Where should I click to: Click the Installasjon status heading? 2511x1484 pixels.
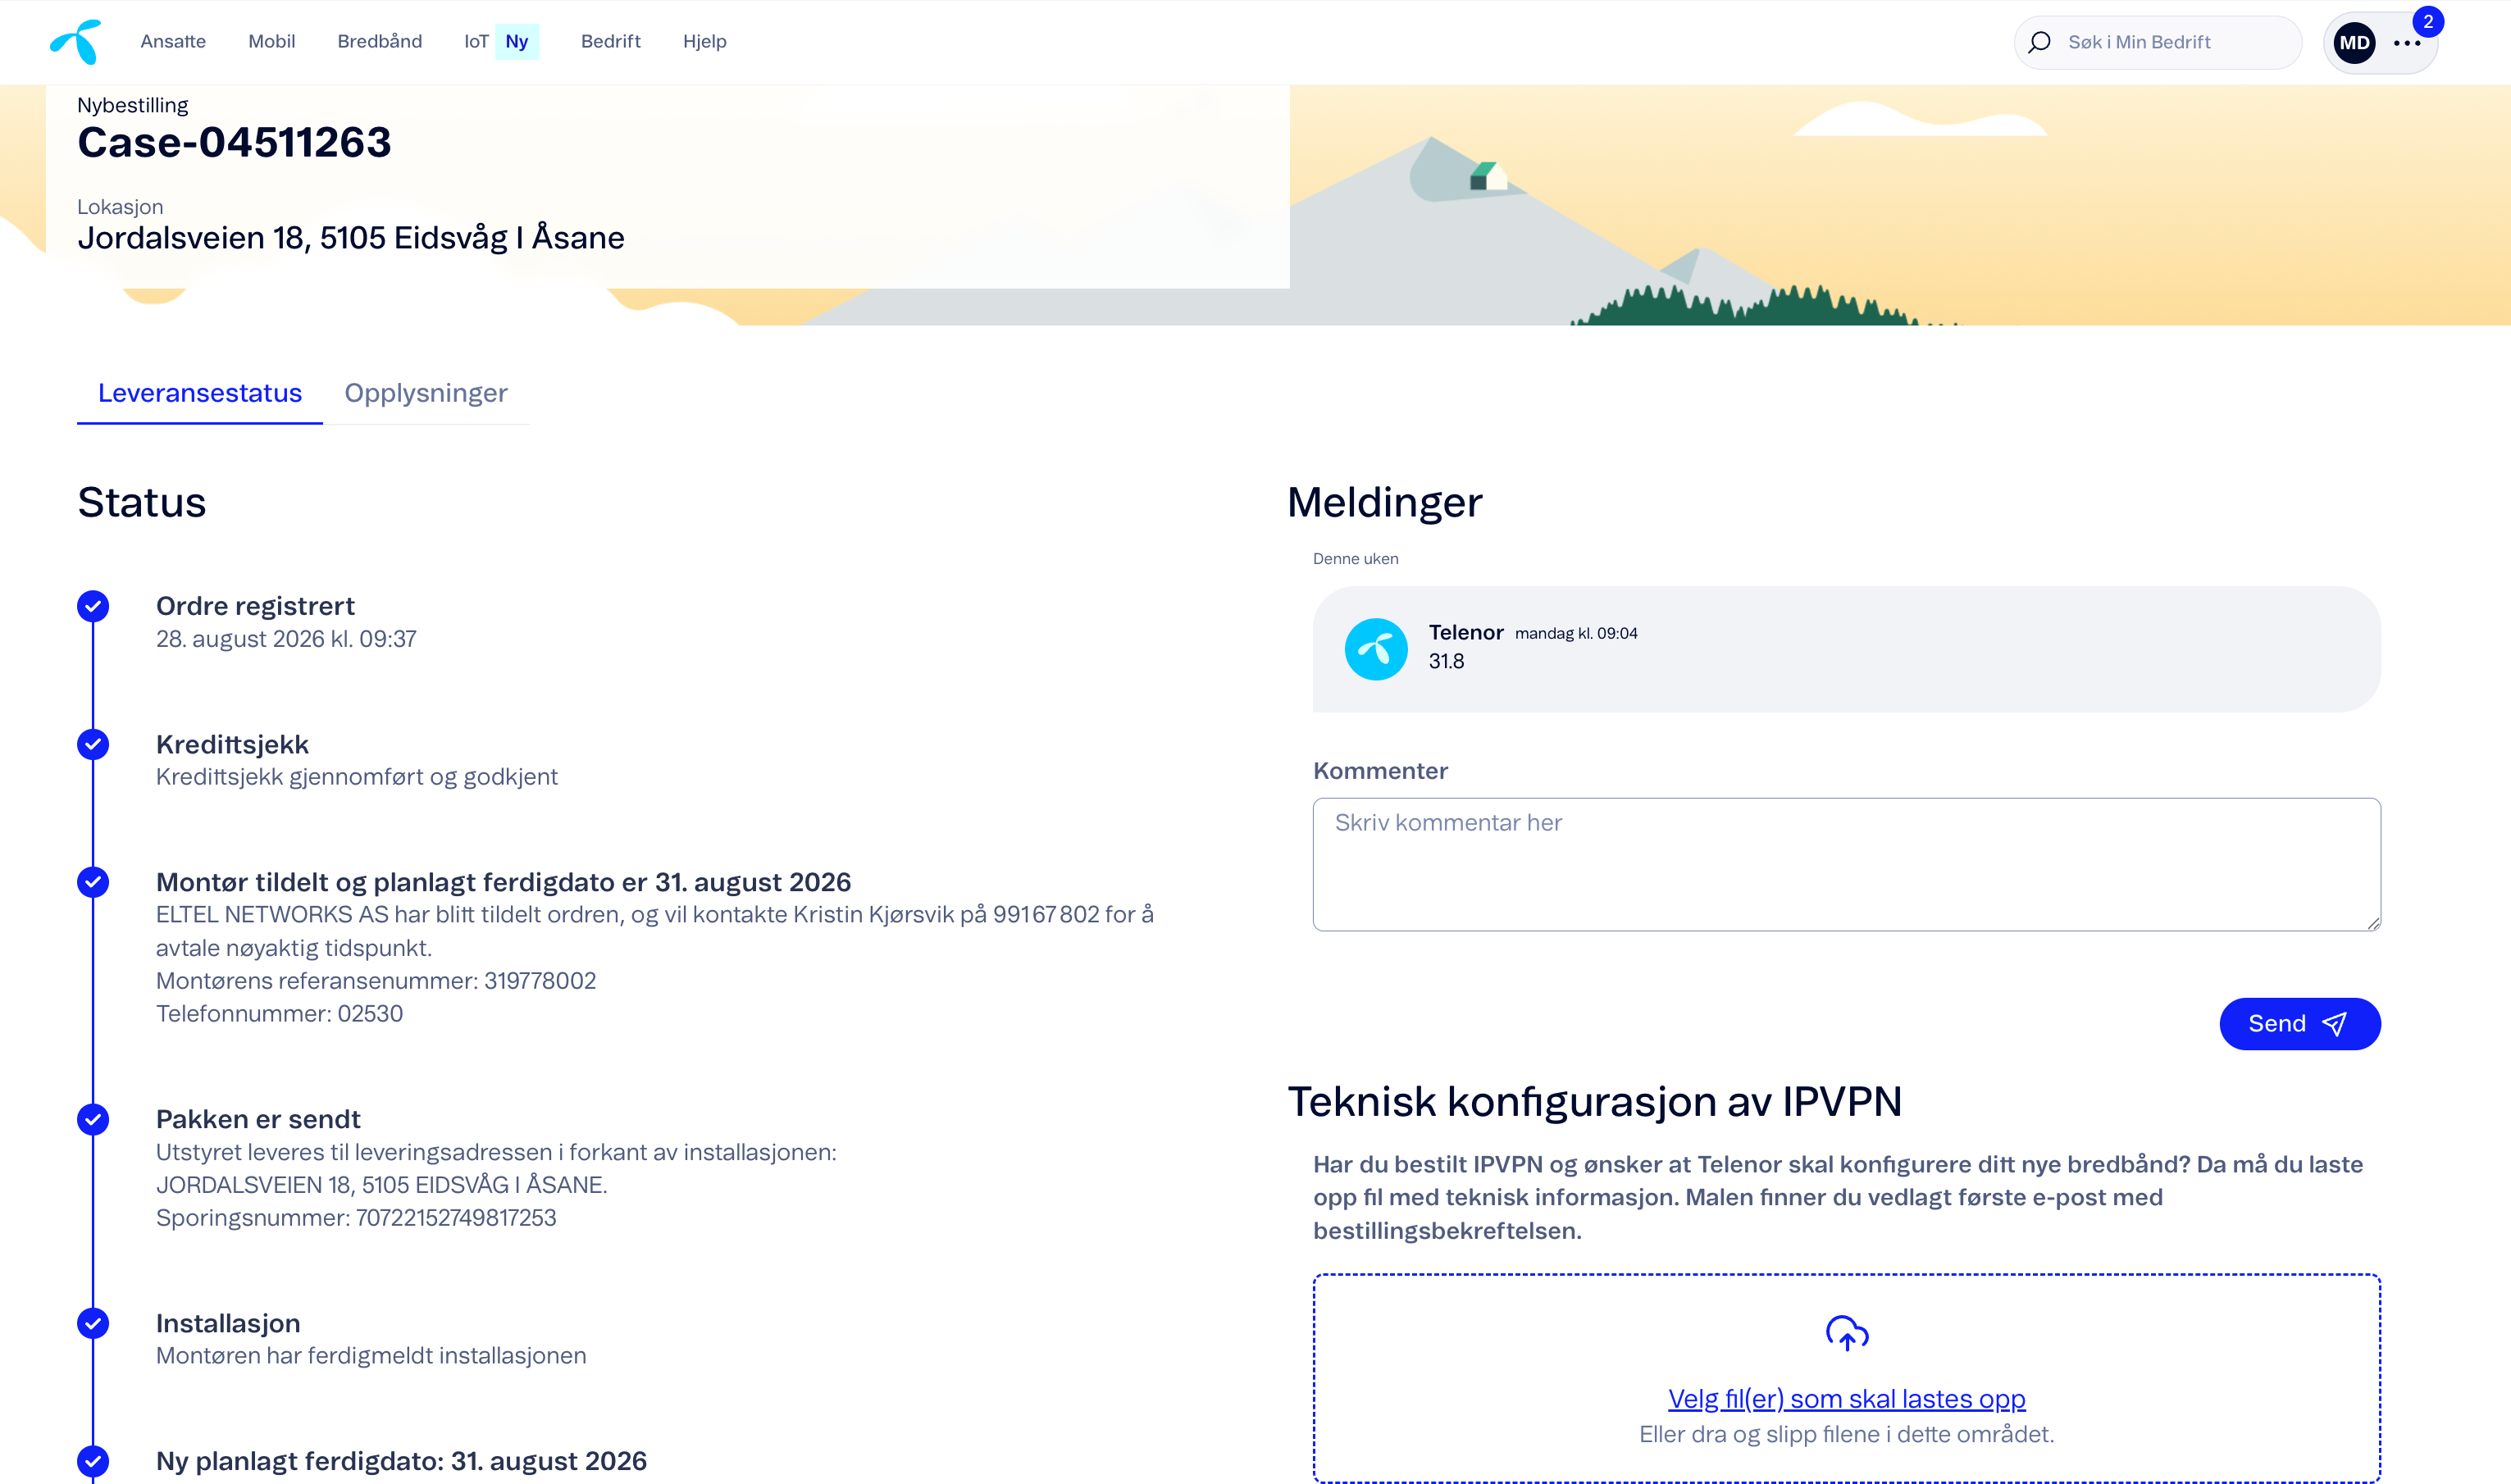[x=228, y=1323]
